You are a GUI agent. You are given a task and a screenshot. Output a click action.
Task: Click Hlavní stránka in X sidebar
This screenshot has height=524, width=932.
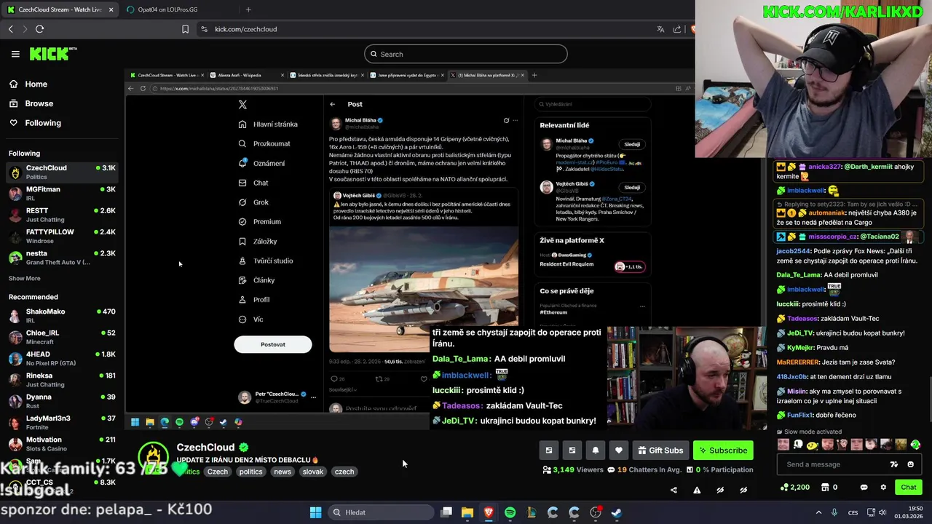click(269, 124)
